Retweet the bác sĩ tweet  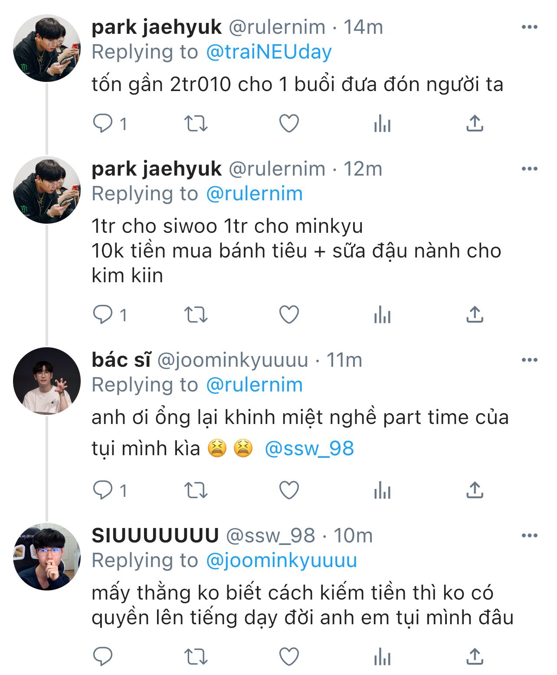tap(196, 490)
